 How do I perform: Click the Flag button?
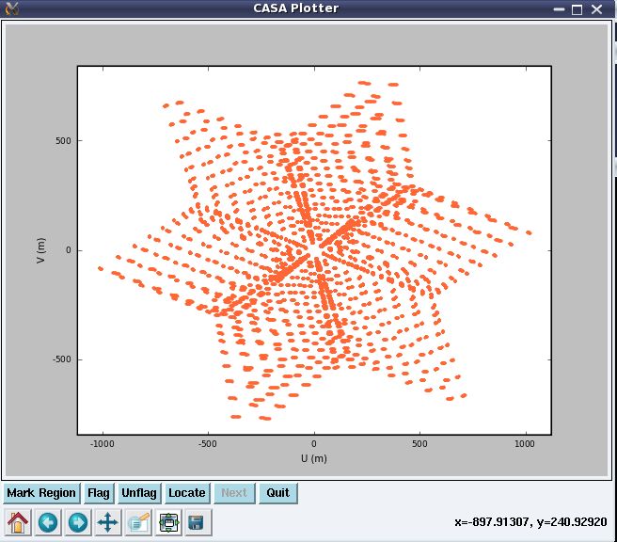[99, 493]
